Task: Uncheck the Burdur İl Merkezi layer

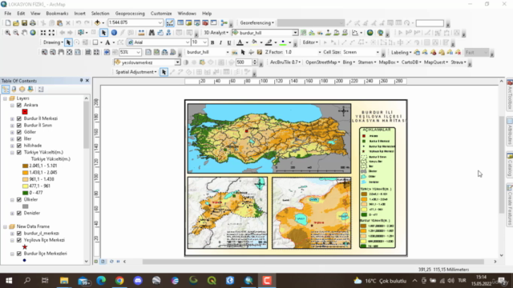Action: [x=19, y=118]
